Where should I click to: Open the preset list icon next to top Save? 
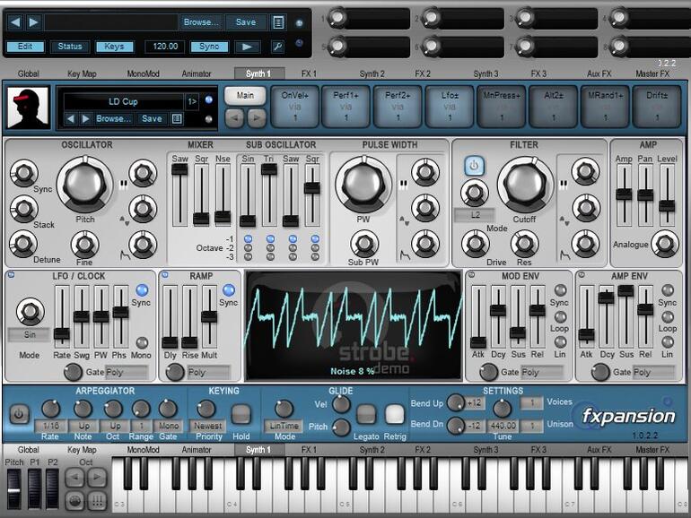pos(278,22)
